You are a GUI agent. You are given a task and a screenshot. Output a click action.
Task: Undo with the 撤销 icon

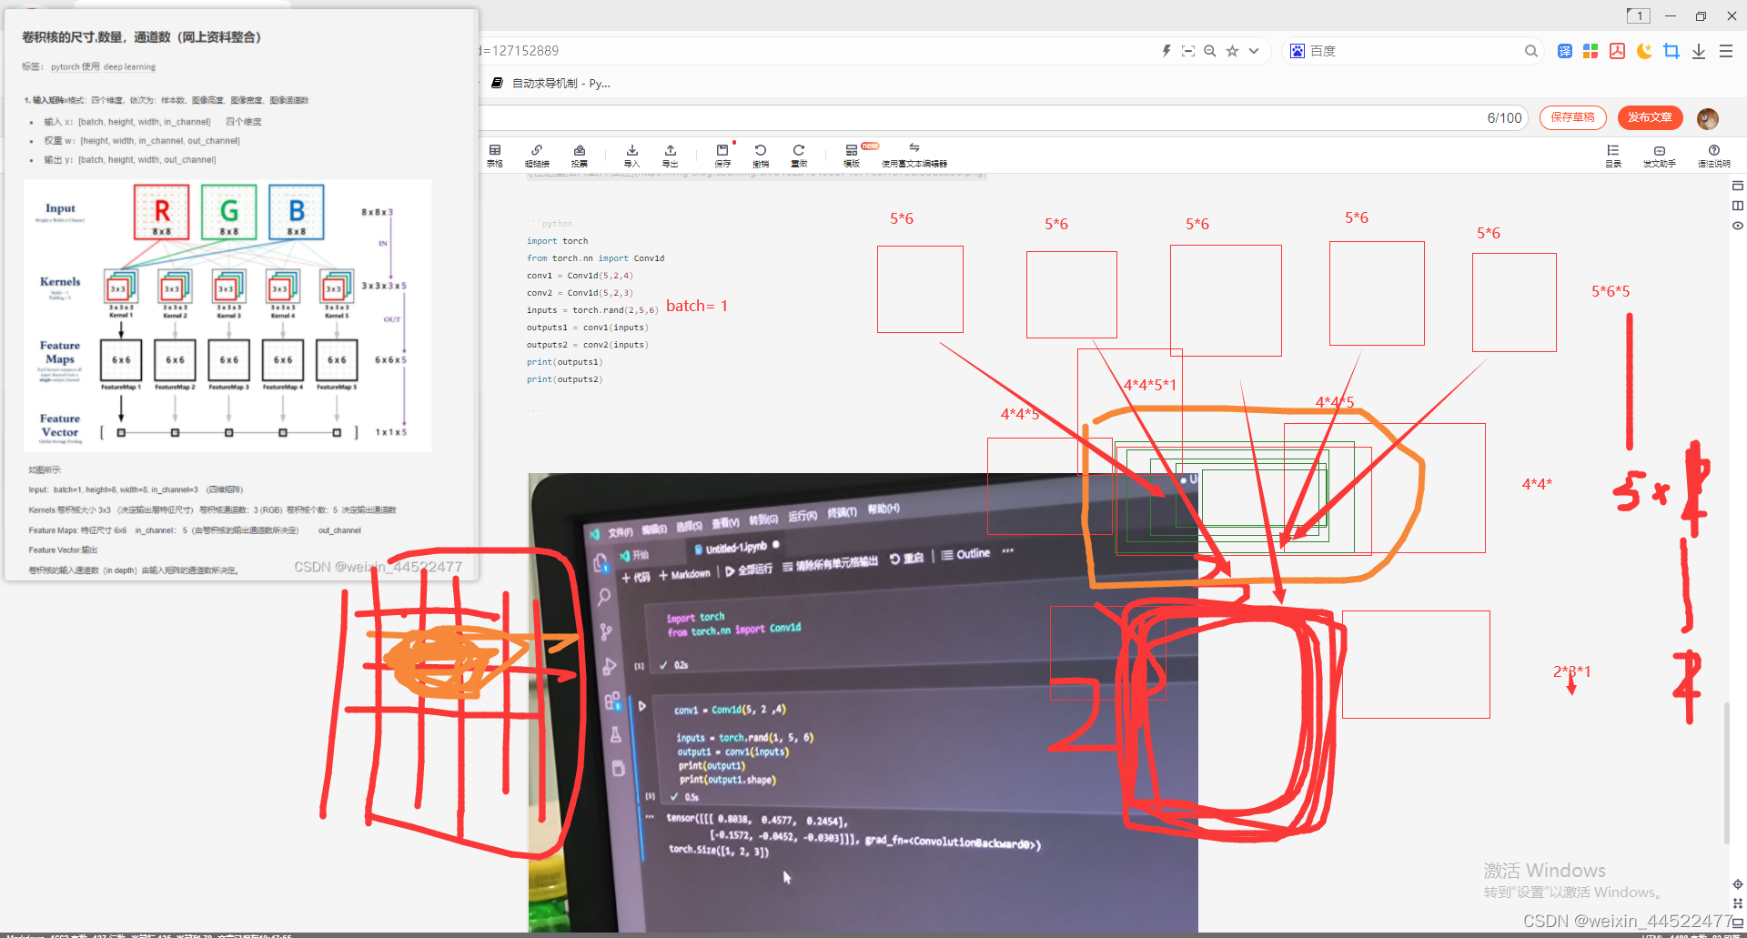(x=761, y=156)
